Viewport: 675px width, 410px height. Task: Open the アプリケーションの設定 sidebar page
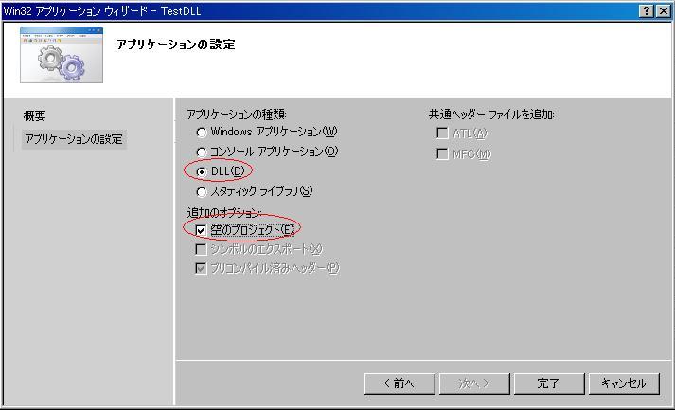74,139
